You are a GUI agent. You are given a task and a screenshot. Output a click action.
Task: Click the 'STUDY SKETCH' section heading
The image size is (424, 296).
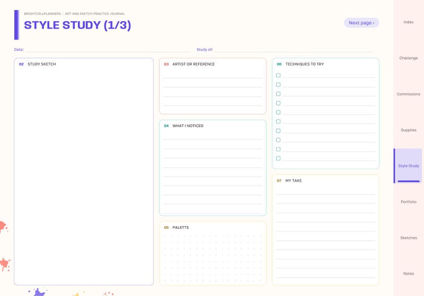point(42,64)
